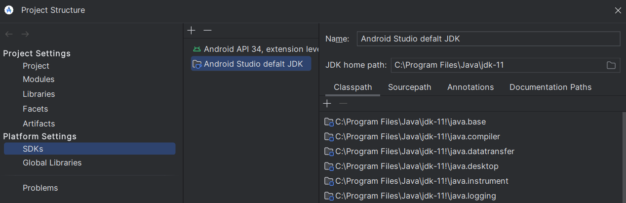The width and height of the screenshot is (626, 203).
Task: Click the classpath list vertical scrollbar
Action: click(x=623, y=157)
